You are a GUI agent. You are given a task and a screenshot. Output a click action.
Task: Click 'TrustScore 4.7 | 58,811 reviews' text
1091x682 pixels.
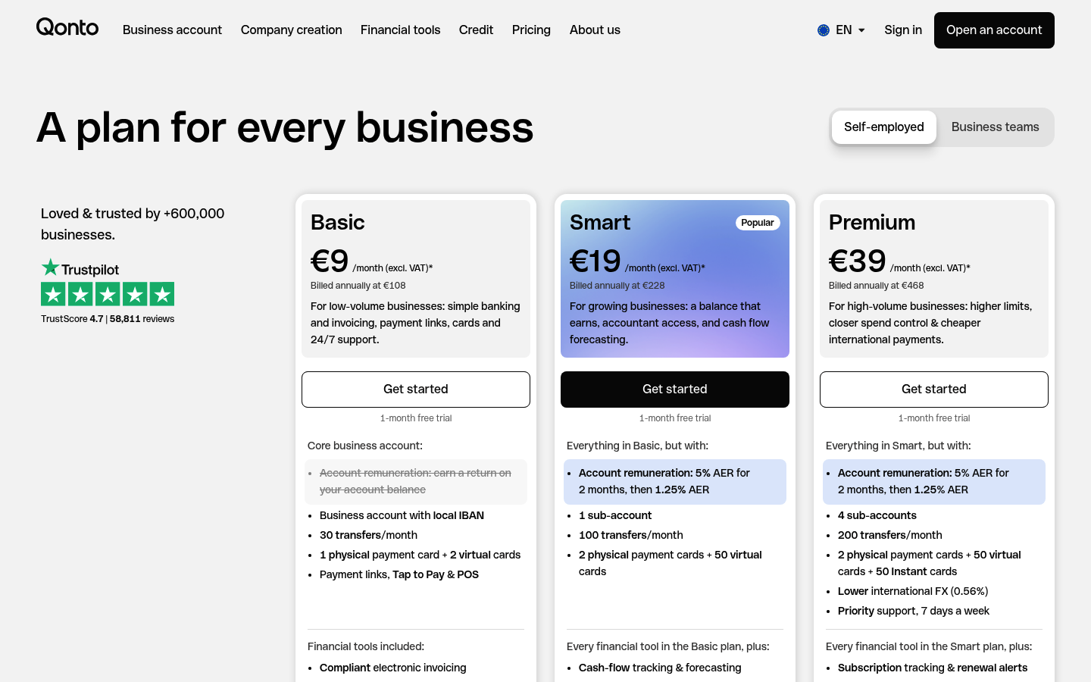[108, 319]
